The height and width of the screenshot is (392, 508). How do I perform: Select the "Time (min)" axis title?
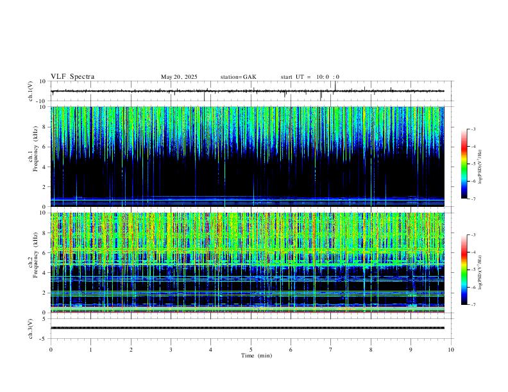click(257, 355)
